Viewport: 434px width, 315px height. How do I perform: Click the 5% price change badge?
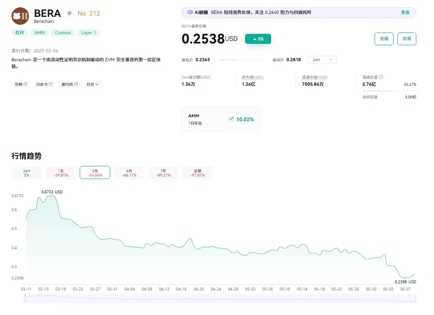(x=258, y=39)
